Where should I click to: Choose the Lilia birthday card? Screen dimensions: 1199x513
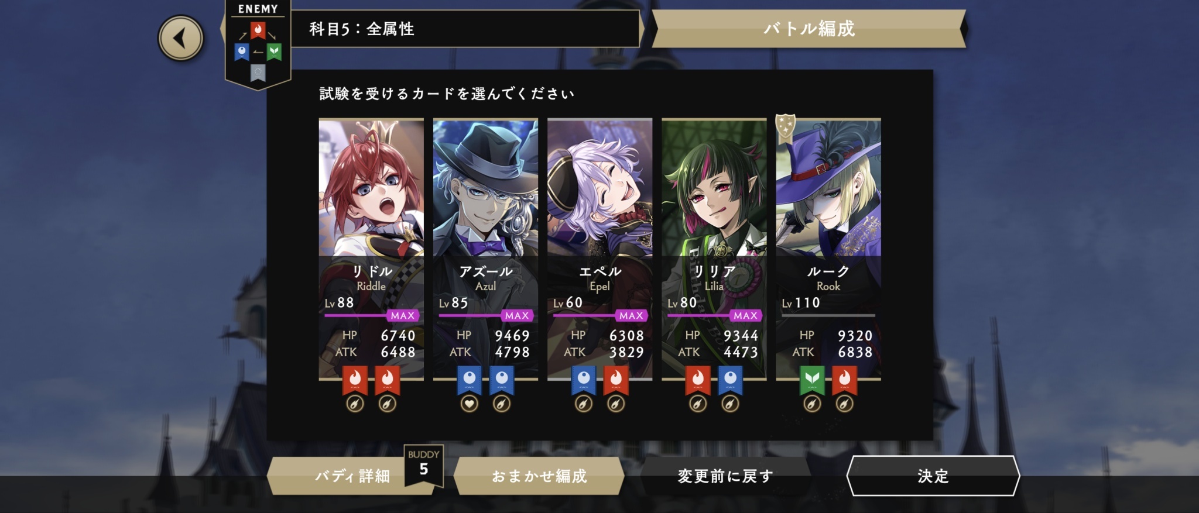(714, 250)
